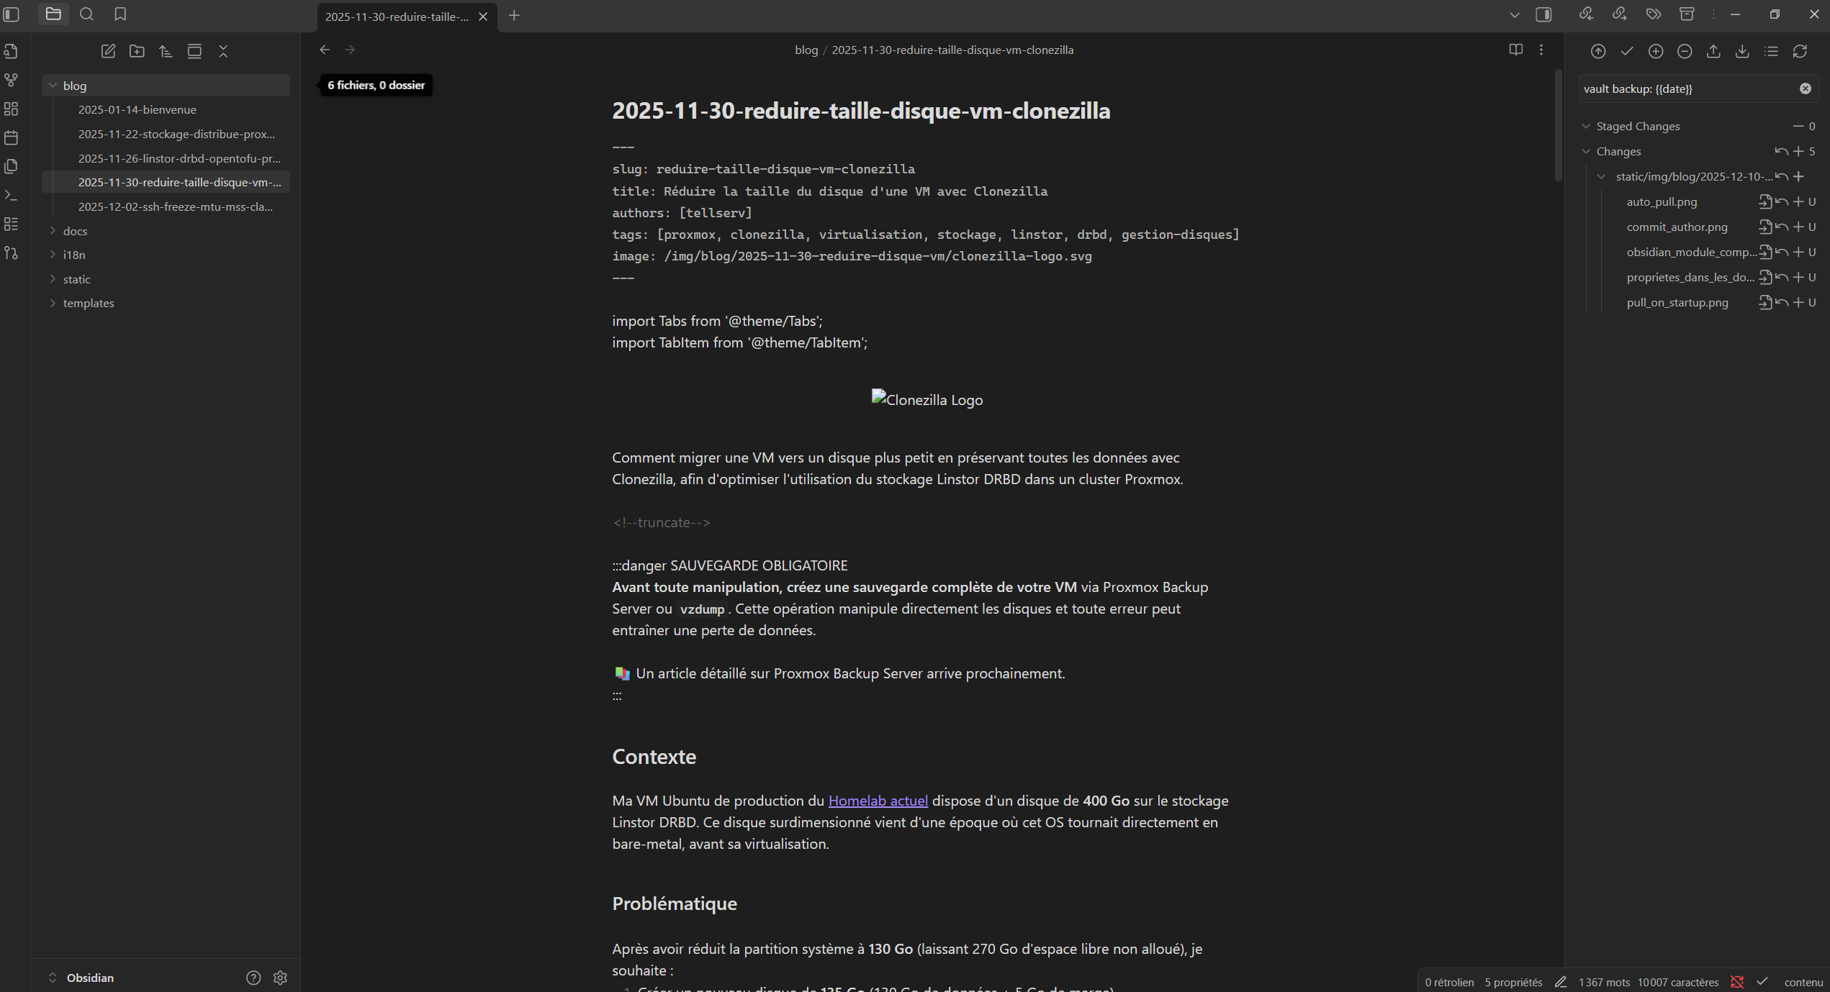The height and width of the screenshot is (992, 1830).
Task: Toggle reading view with the book icon
Action: [x=1516, y=50]
